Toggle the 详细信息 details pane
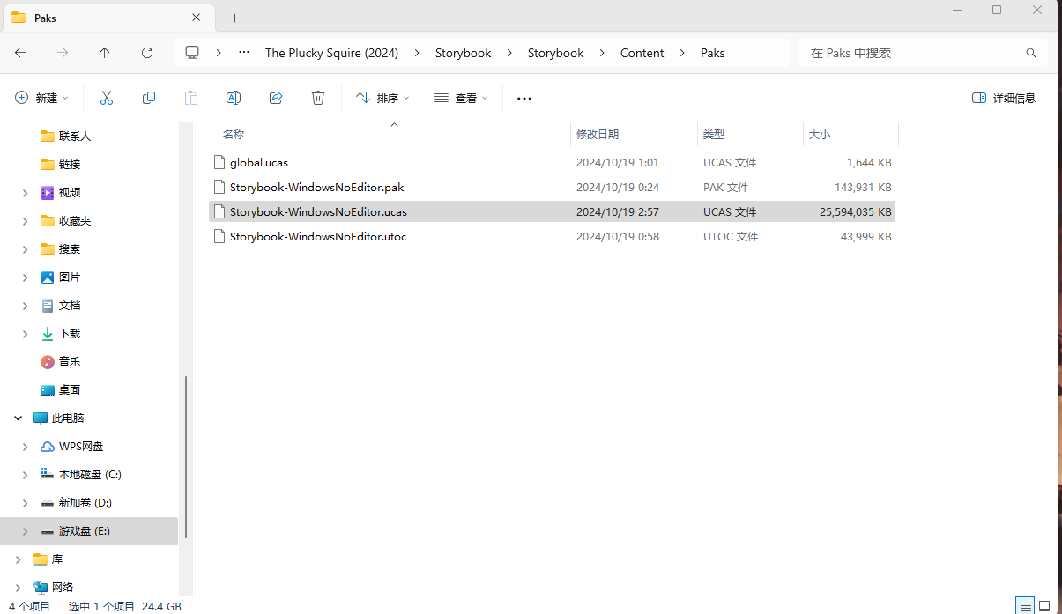 [1004, 98]
